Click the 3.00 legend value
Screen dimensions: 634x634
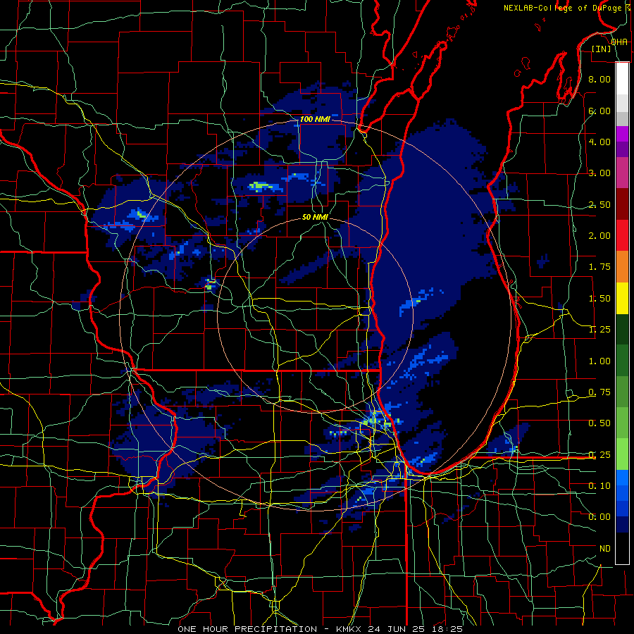(599, 173)
